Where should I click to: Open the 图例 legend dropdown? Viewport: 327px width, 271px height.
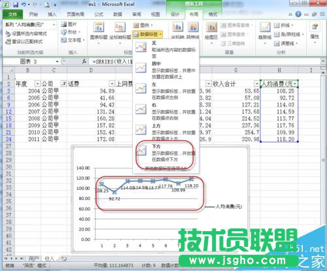click(143, 25)
